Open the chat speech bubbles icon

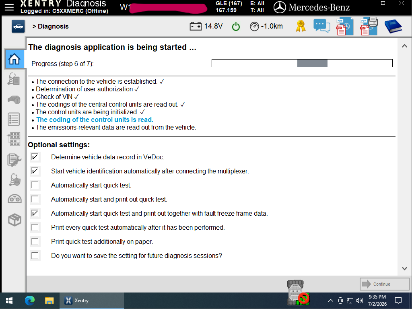point(321,26)
